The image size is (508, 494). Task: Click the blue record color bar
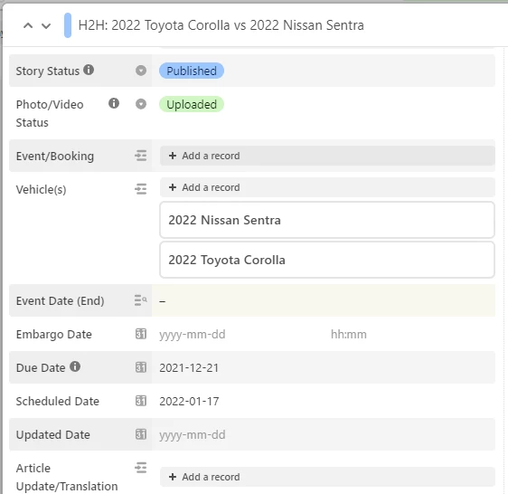coord(68,25)
